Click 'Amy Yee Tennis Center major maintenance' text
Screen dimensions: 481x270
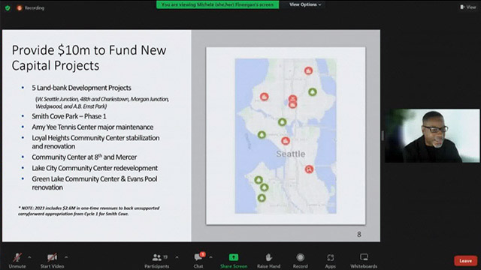pyautogui.click(x=92, y=127)
